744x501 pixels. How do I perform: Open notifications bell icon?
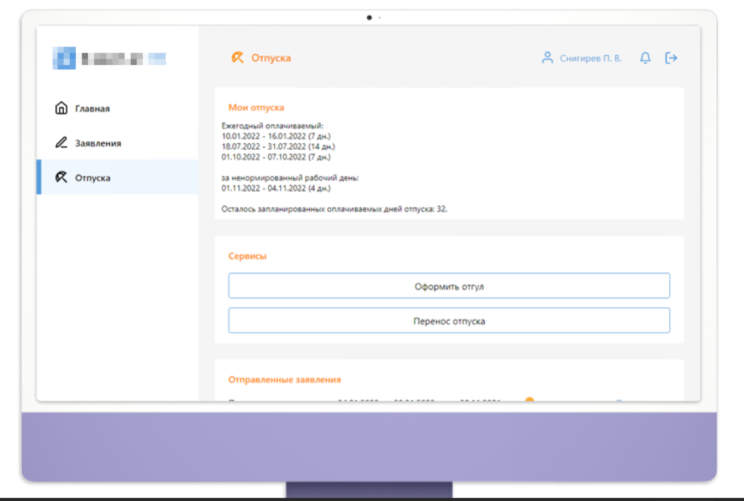[645, 58]
